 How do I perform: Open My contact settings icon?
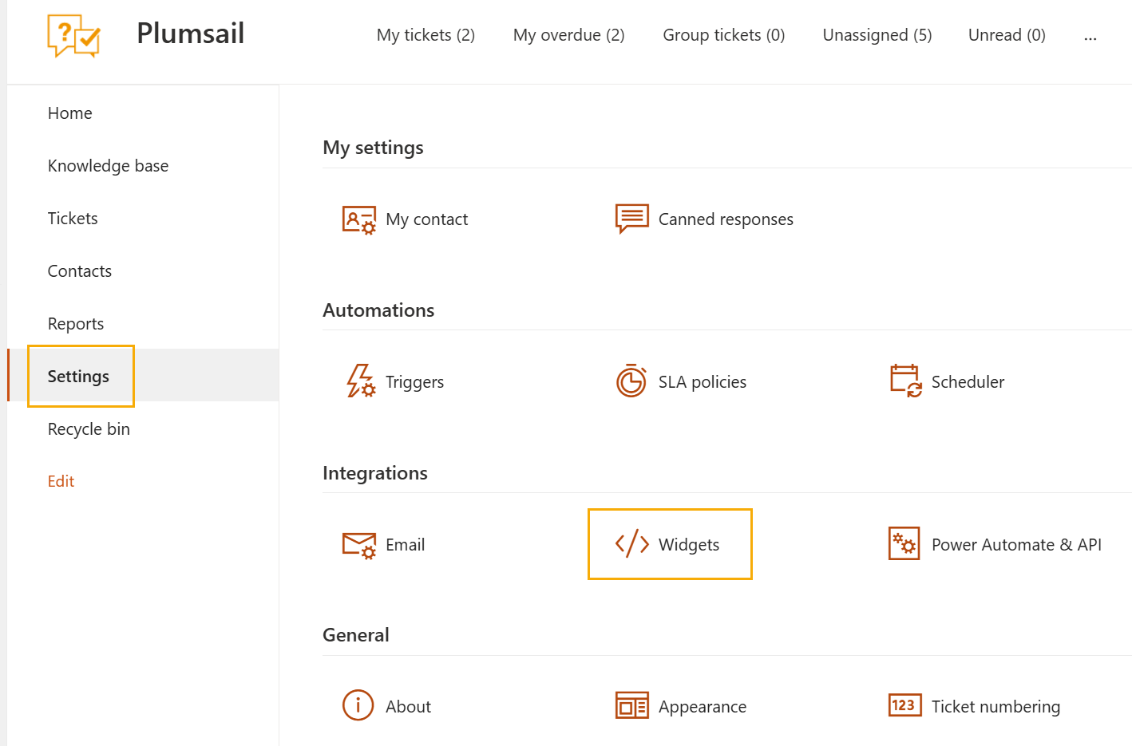click(x=358, y=219)
